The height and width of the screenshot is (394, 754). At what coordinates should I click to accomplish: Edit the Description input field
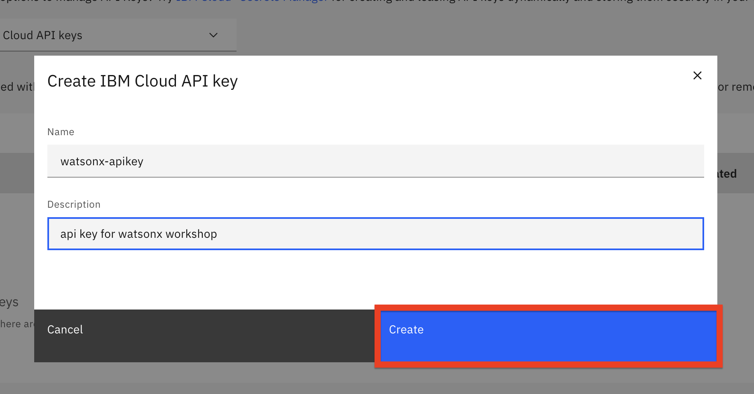coord(375,234)
